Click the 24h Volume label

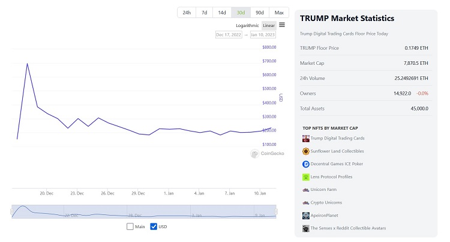click(312, 79)
